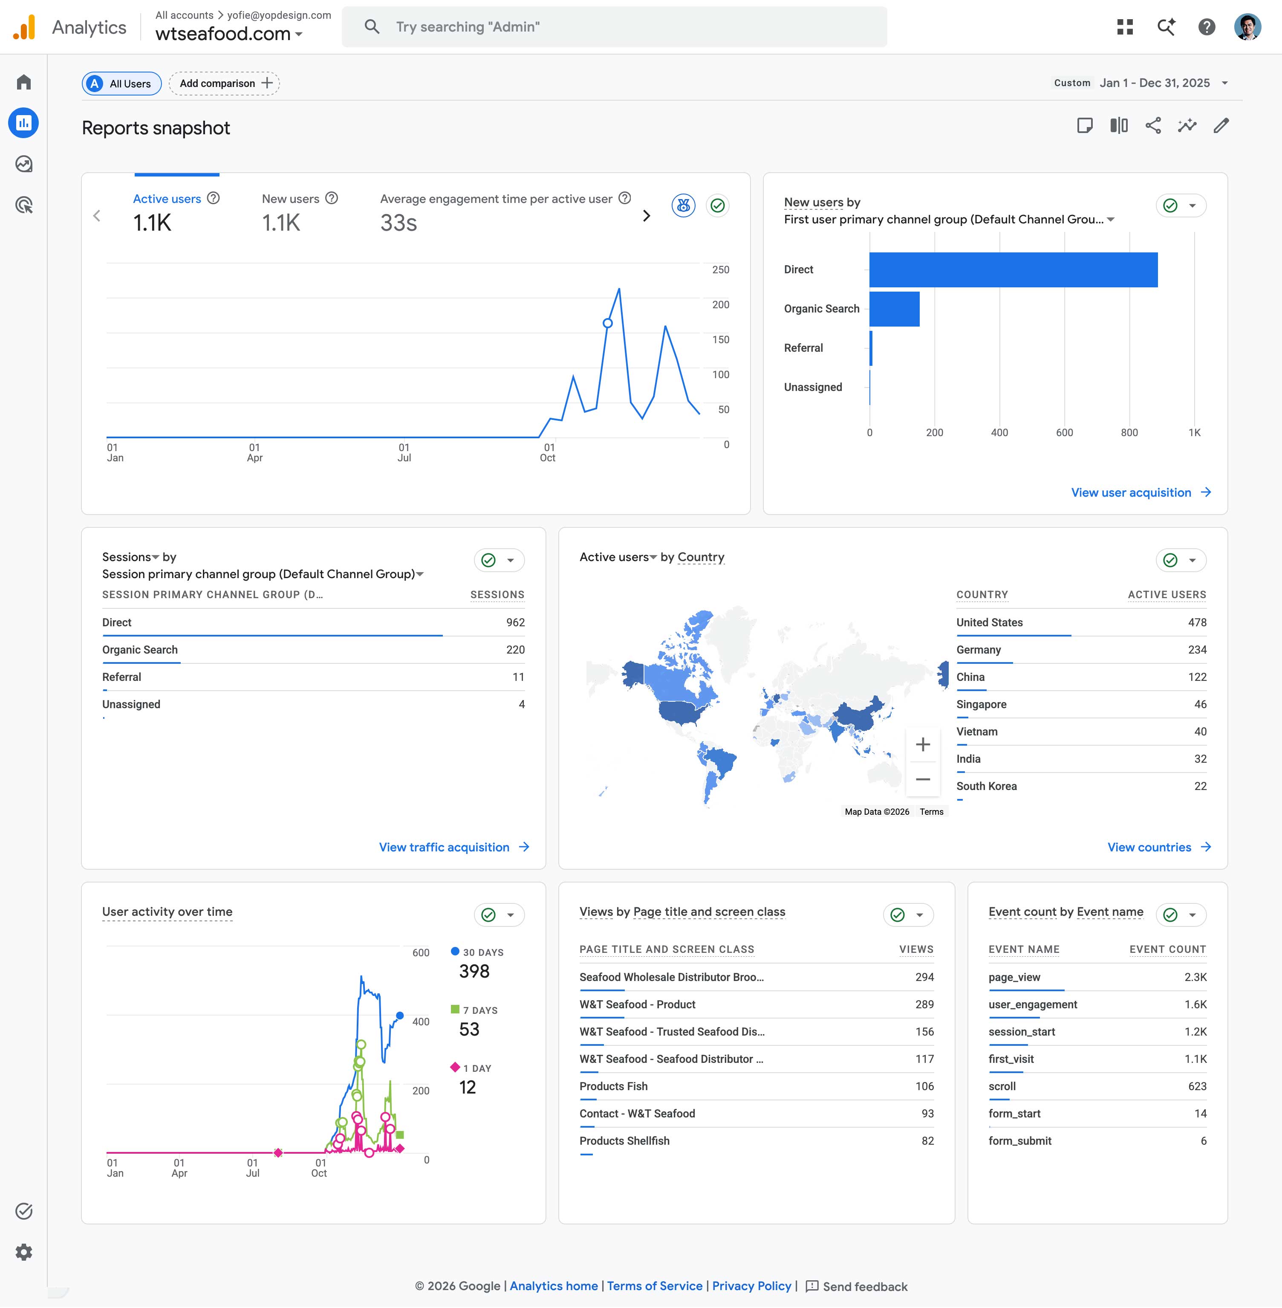Open the Explore icon in left sidebar
1282x1308 pixels.
point(23,164)
